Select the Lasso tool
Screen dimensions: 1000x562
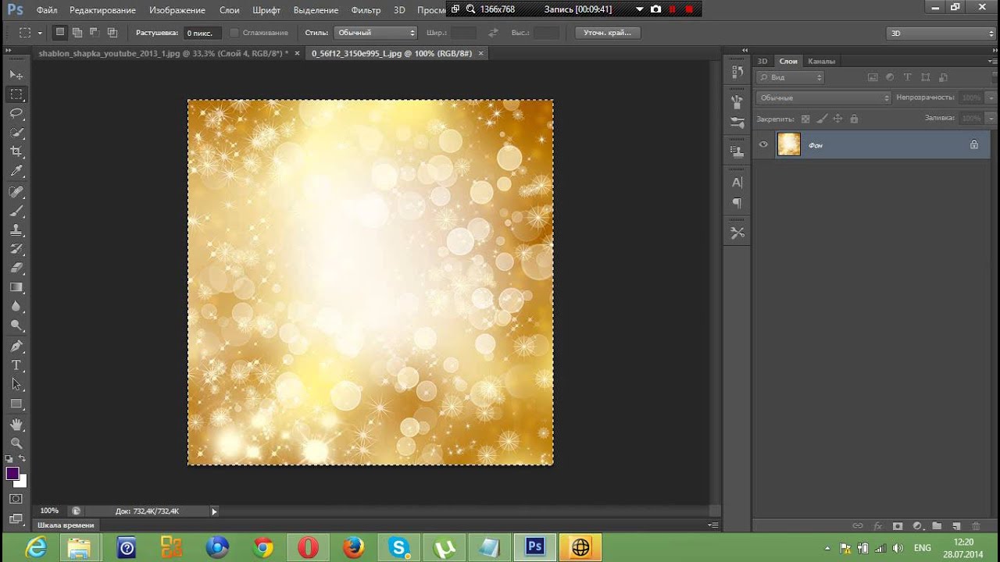16,114
